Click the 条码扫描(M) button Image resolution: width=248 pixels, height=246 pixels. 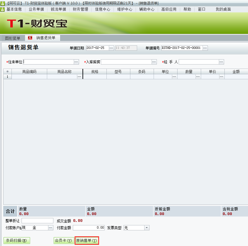pyautogui.click(x=17, y=240)
